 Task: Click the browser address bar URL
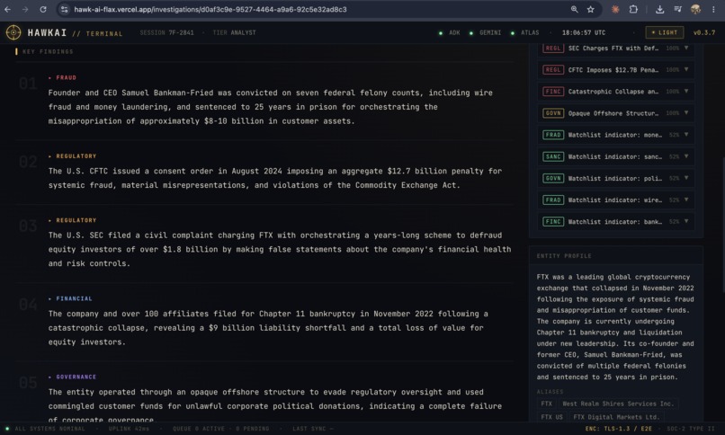[x=210, y=9]
